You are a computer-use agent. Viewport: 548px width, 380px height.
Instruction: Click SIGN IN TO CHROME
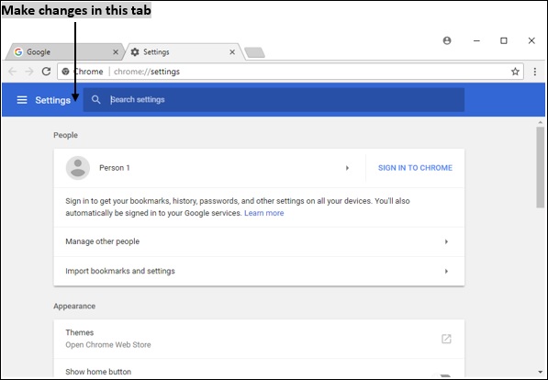pos(415,168)
